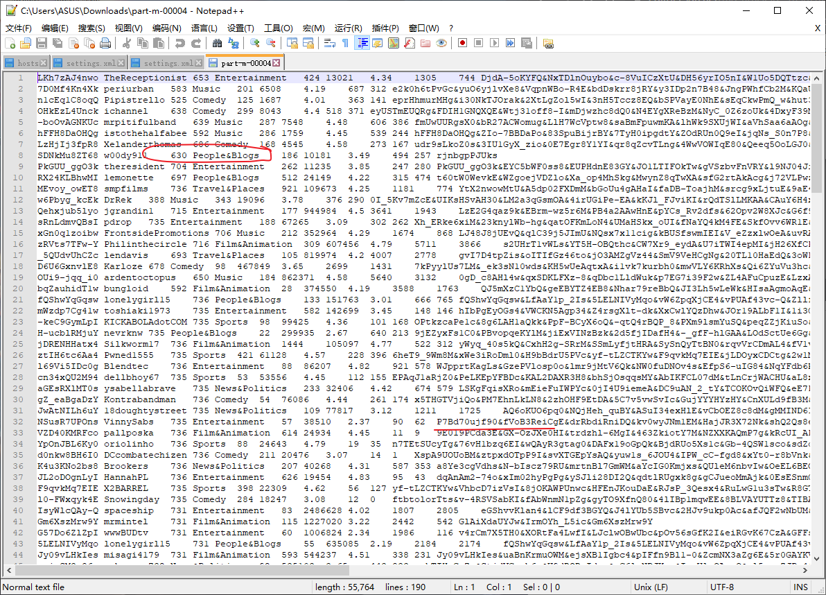The width and height of the screenshot is (826, 595).
Task: Open the 设置(T) menu
Action: pos(240,28)
